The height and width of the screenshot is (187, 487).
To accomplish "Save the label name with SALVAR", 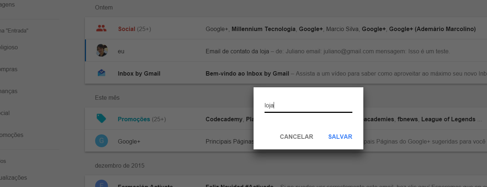I will [340, 137].
